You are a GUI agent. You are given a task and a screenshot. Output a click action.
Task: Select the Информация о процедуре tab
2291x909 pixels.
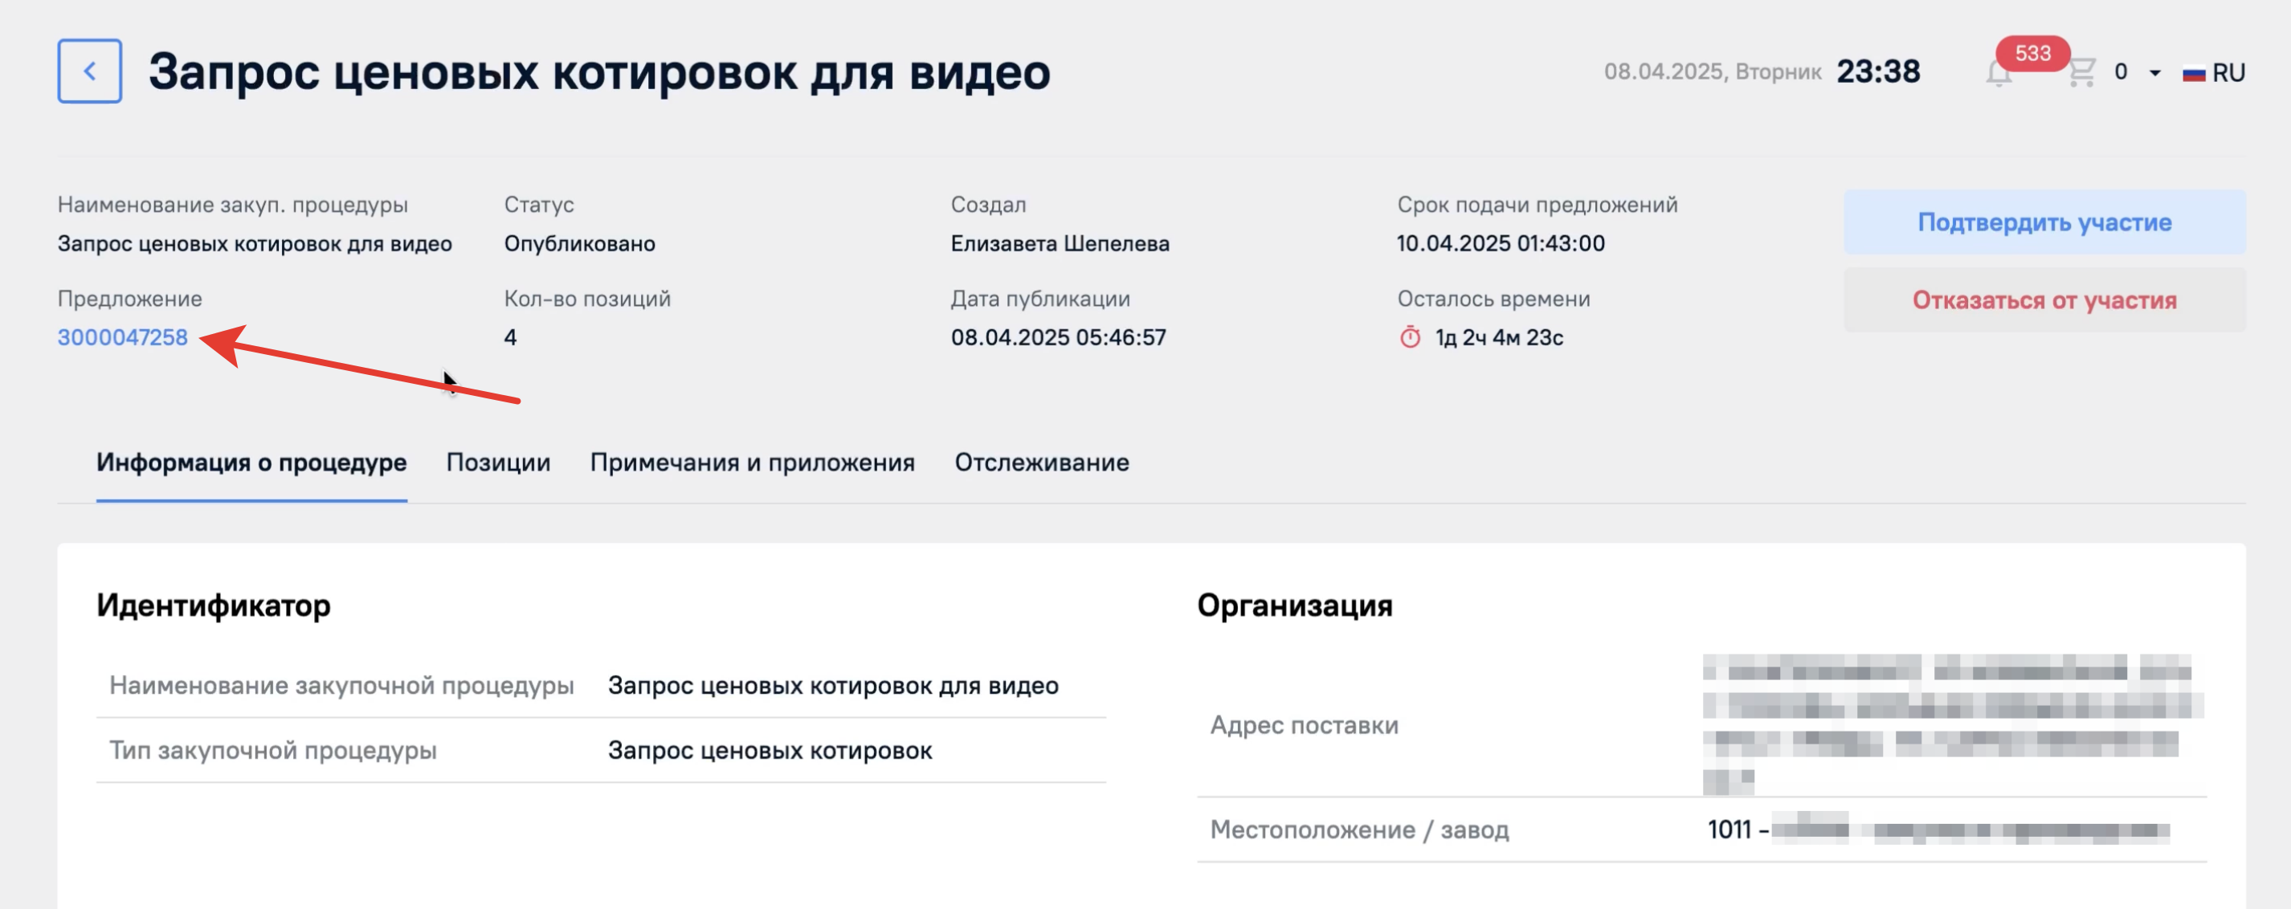[251, 463]
